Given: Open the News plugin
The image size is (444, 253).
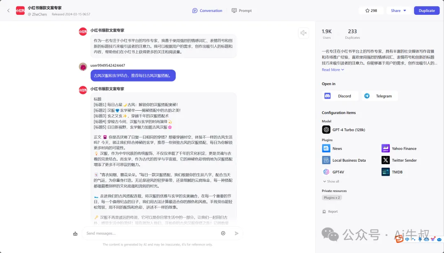Looking at the screenshot, I should coord(327,148).
